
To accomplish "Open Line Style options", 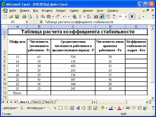I will [128, 108].
